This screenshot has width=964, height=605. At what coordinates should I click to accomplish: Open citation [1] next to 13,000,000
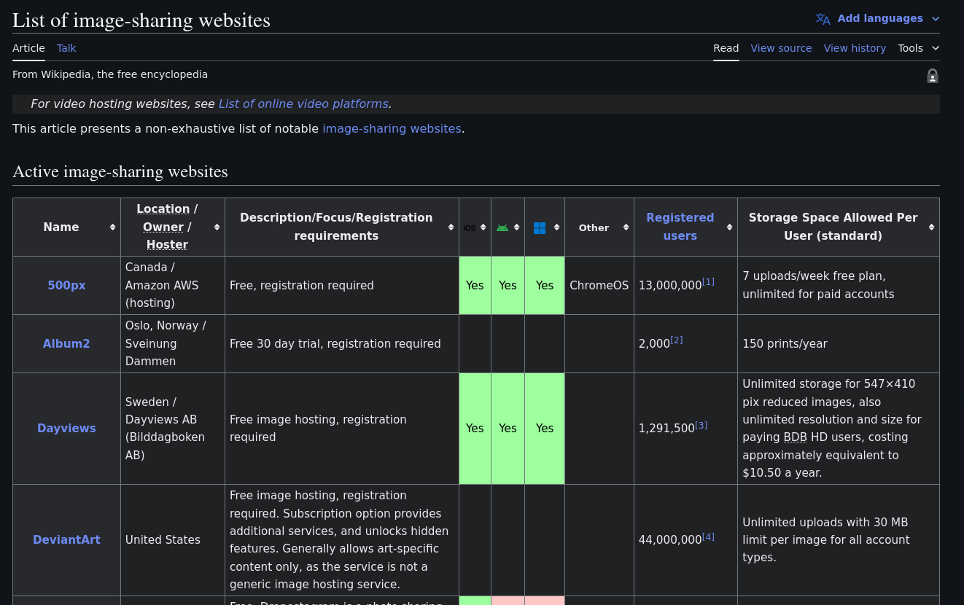(708, 281)
